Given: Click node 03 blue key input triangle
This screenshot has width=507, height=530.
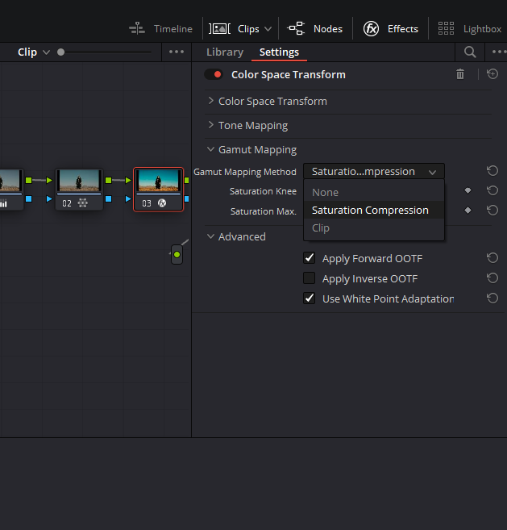Looking at the screenshot, I should tap(128, 198).
